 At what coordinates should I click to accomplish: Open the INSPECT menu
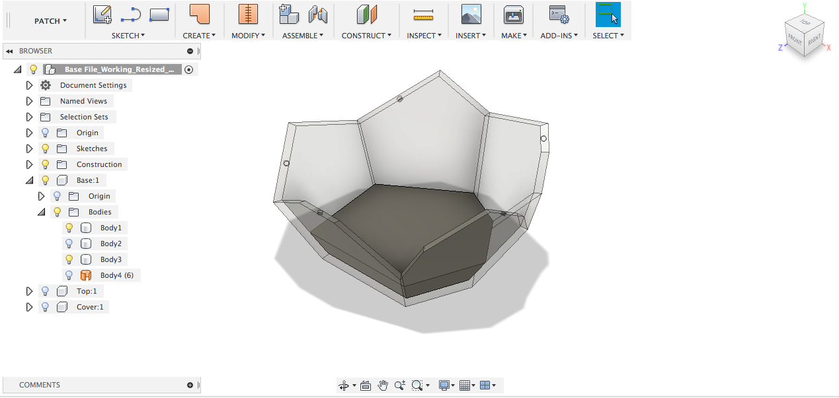point(424,36)
